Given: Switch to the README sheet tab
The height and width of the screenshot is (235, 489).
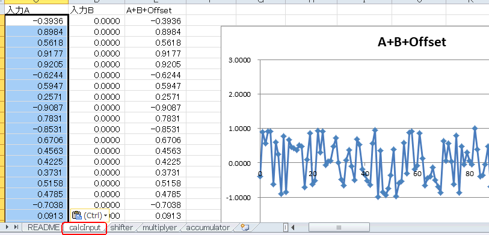Looking at the screenshot, I should click(43, 228).
